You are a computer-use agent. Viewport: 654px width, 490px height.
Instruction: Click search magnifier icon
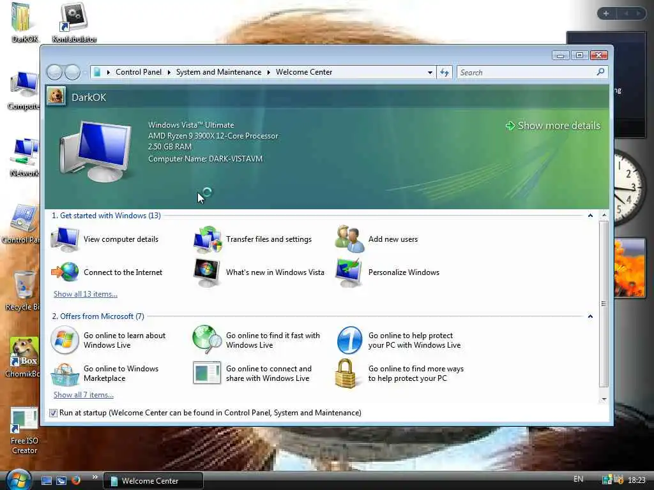600,72
